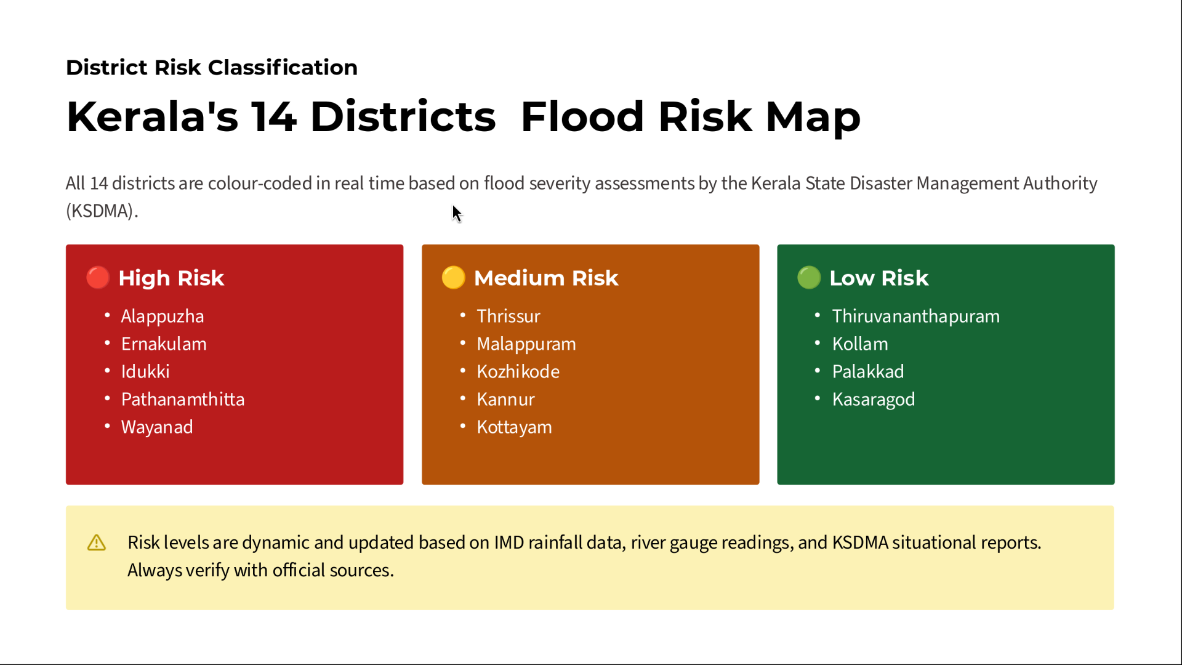This screenshot has width=1182, height=665.
Task: Click Idukki district entry
Action: tap(145, 371)
